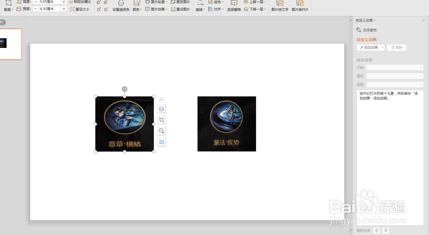Click 选择窗格 in the ribbon

(234, 6)
